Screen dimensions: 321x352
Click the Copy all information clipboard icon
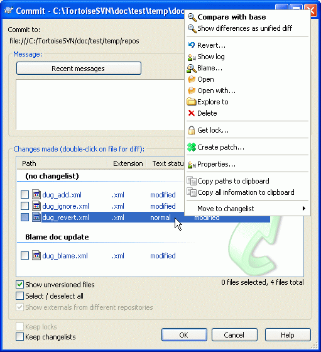(x=192, y=192)
